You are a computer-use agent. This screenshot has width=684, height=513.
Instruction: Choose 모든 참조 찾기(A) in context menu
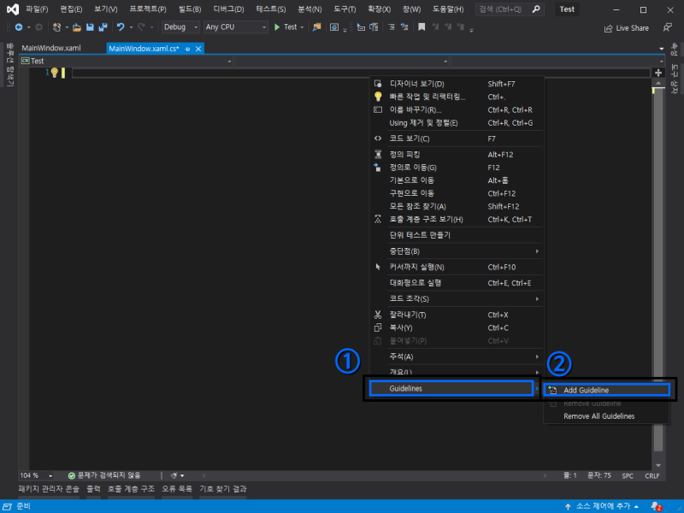[456, 206]
